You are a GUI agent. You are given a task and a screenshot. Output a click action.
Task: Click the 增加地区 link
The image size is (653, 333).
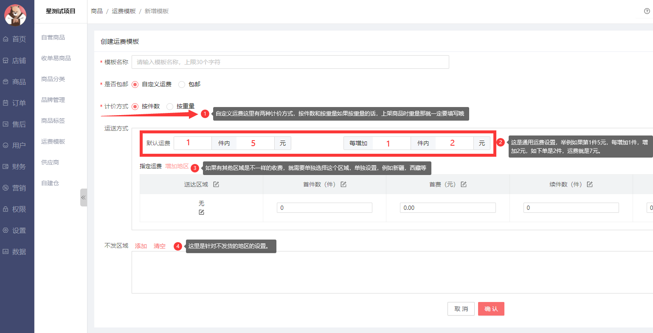point(177,166)
